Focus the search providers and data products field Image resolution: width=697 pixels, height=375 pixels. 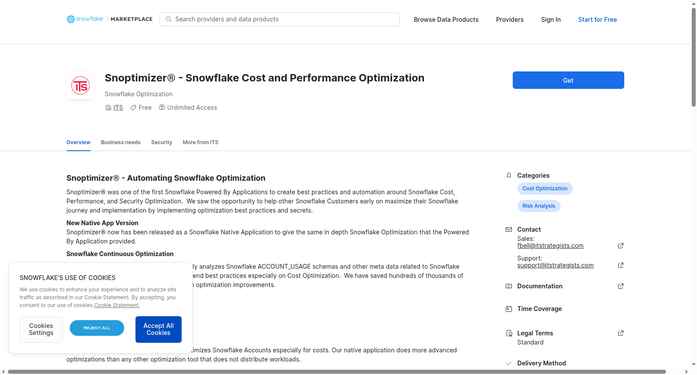pyautogui.click(x=280, y=19)
